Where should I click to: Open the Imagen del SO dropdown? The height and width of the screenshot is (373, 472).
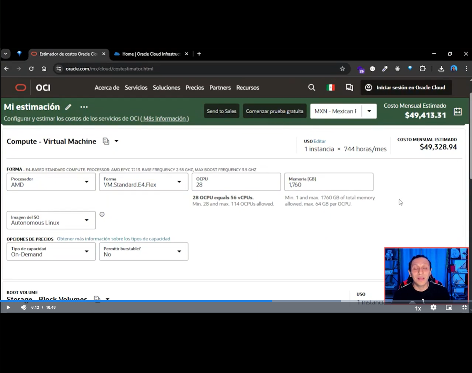[51, 220]
